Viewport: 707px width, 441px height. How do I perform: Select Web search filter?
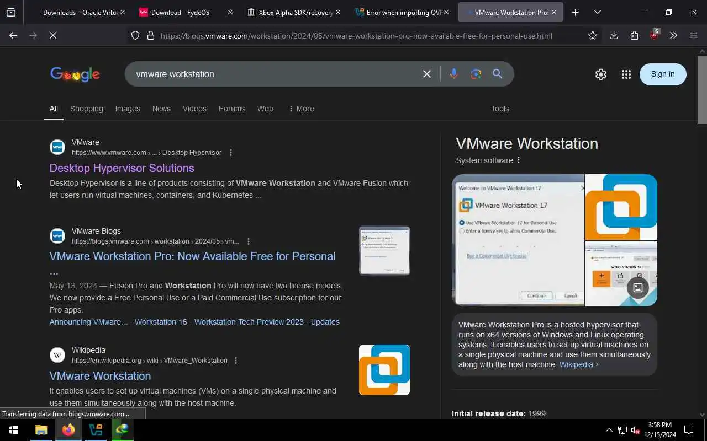(265, 109)
